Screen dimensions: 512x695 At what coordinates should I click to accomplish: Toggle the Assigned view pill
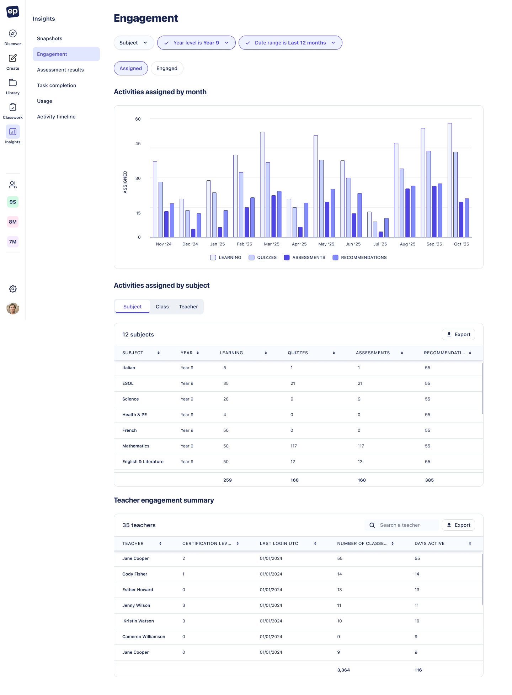(x=131, y=68)
